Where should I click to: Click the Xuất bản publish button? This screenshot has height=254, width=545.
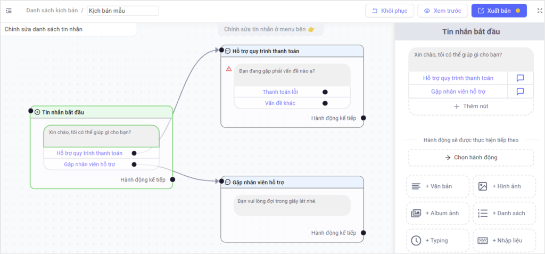click(x=499, y=11)
